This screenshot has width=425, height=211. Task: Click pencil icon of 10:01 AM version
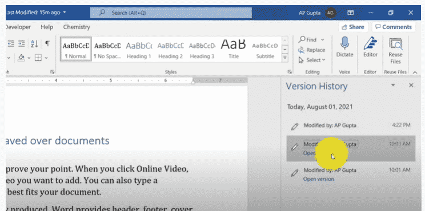pyautogui.click(x=294, y=173)
